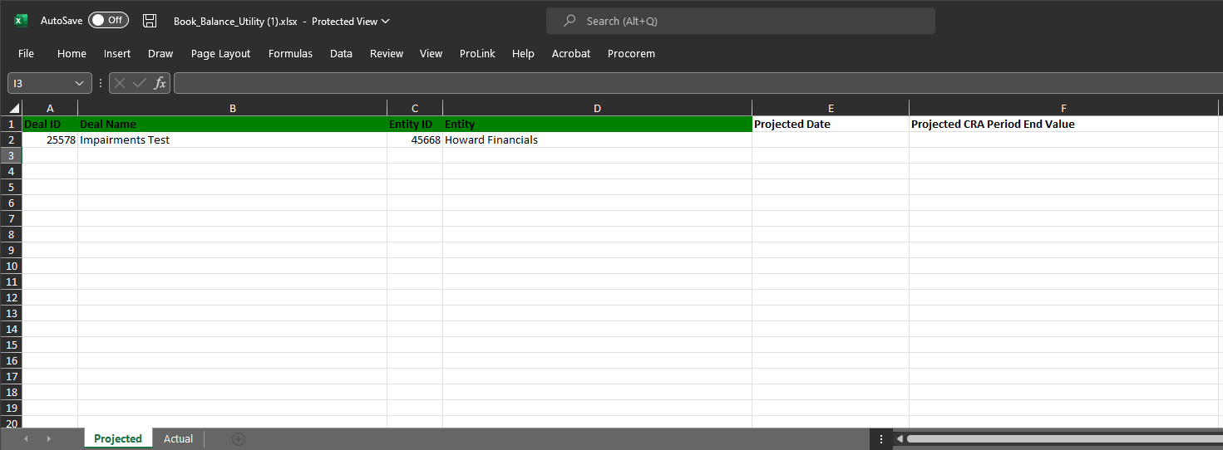Click the Deal Name header cell
Viewport: 1223px width, 450px height.
[x=232, y=124]
